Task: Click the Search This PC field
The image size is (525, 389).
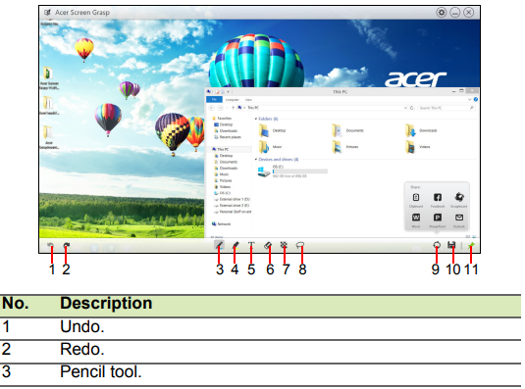Action: click(x=446, y=108)
